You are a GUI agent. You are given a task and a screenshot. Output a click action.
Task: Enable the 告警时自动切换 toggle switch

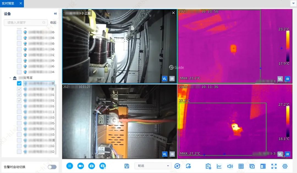tap(52, 167)
